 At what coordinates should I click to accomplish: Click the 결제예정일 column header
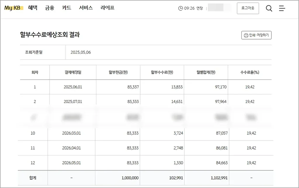click(x=73, y=72)
